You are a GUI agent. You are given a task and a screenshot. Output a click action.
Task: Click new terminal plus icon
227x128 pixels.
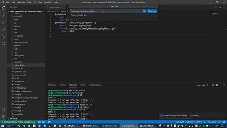click(207, 85)
